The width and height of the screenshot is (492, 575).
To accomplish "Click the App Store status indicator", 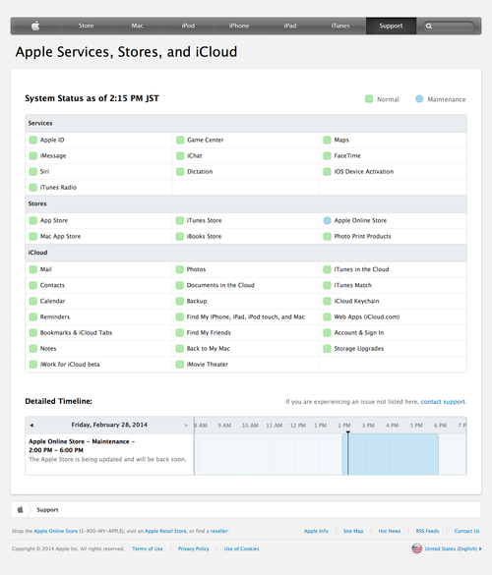I will tap(33, 220).
